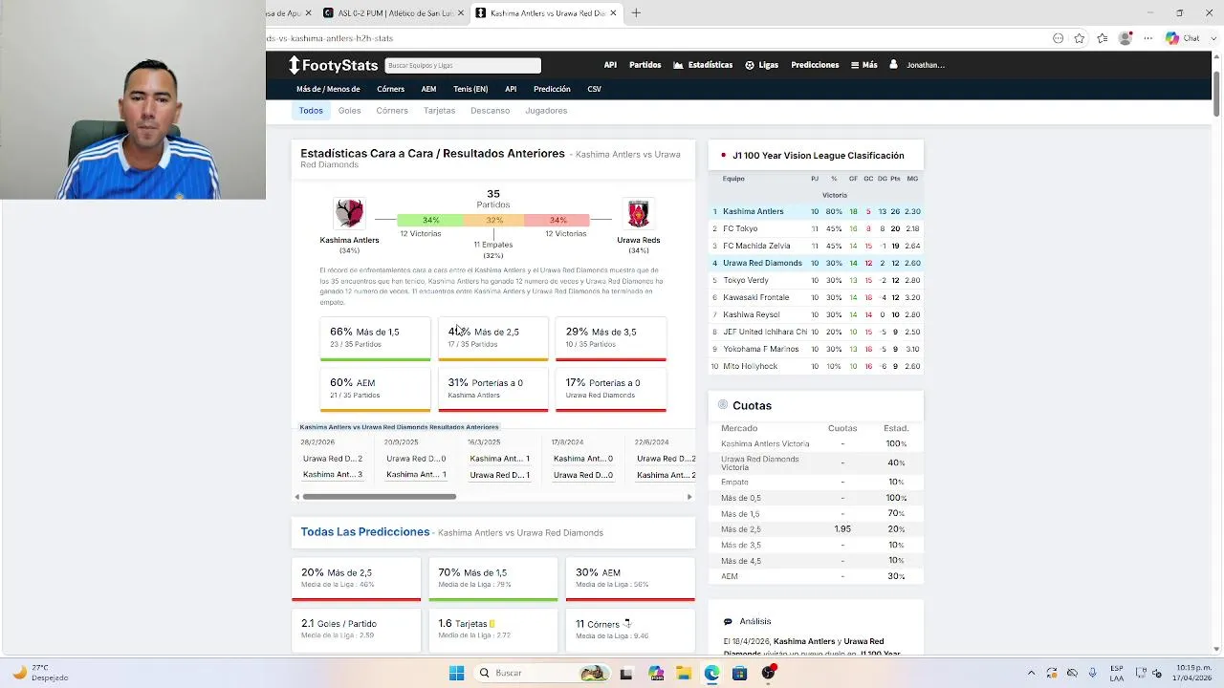This screenshot has height=688, width=1224.
Task: Open Tenis (EN) in sub navigation
Action: [470, 89]
